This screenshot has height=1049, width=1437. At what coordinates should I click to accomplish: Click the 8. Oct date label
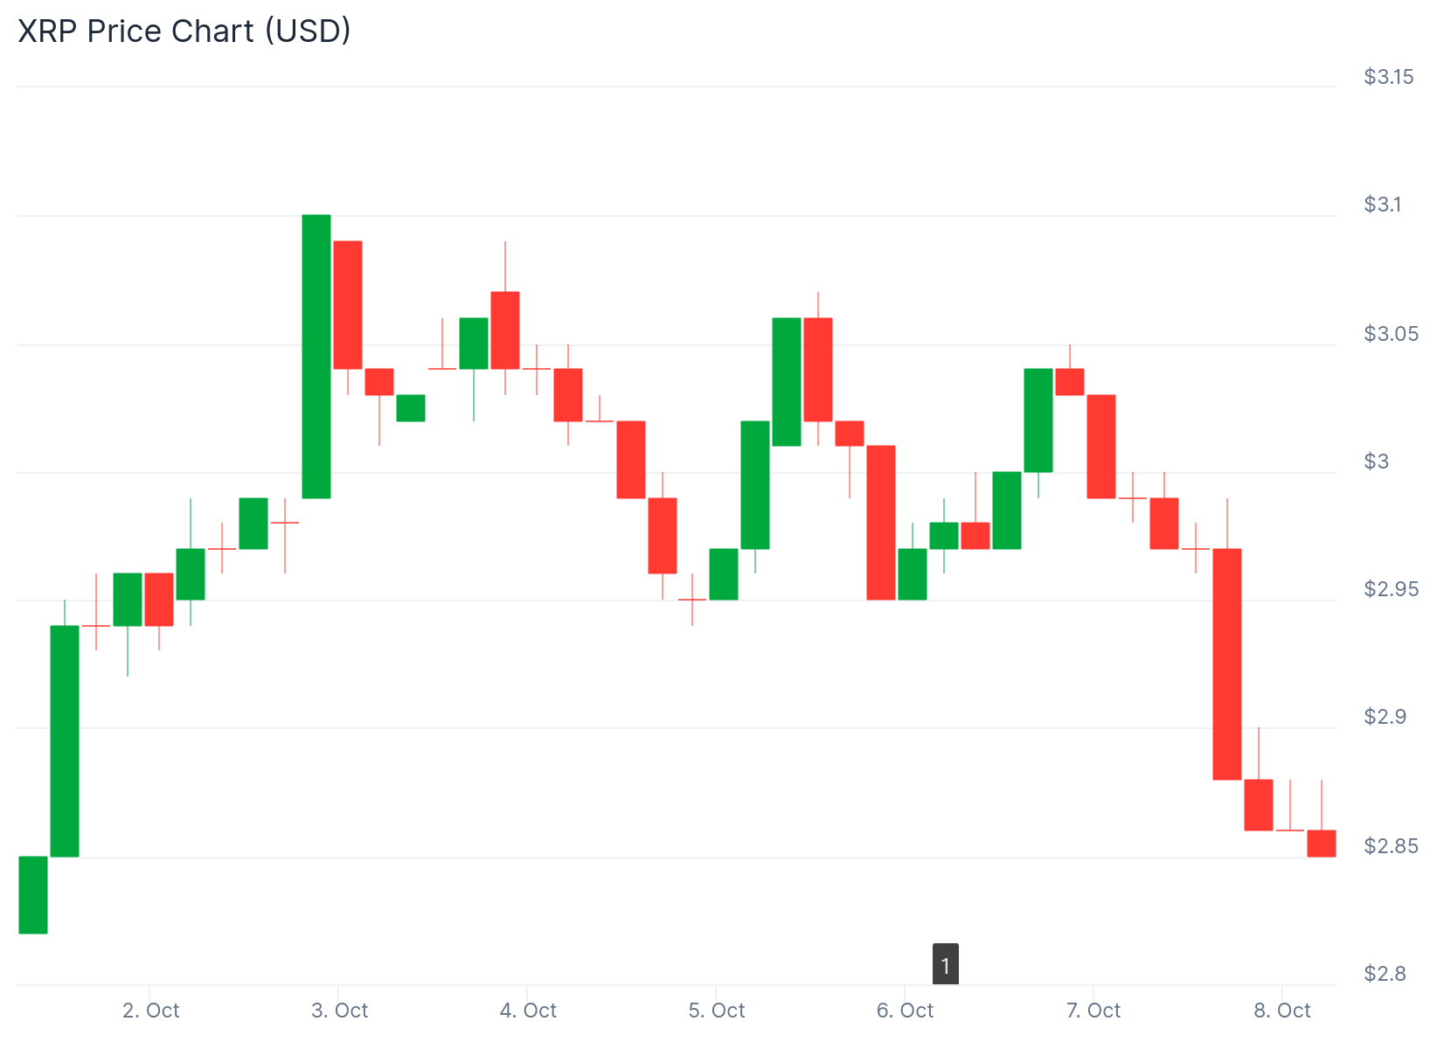(1282, 1011)
